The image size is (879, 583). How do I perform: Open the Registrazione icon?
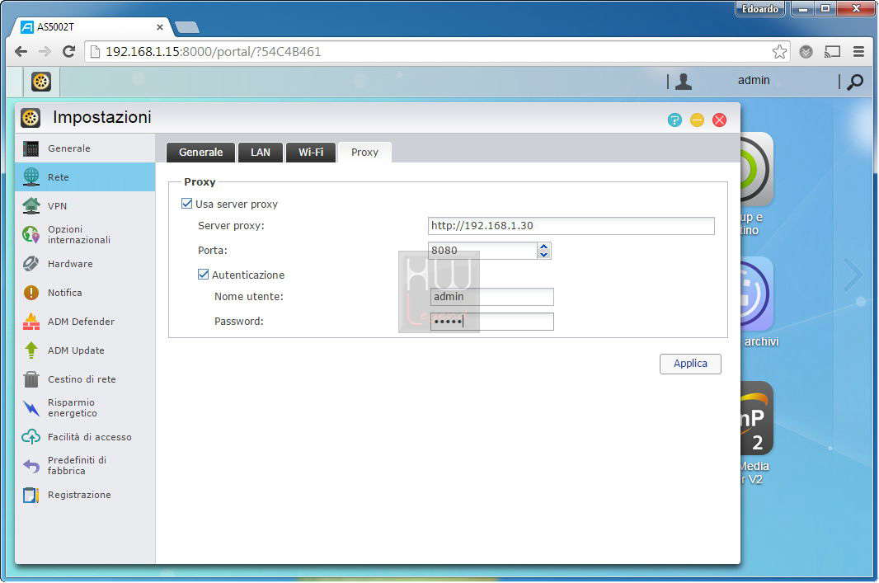pyautogui.click(x=31, y=495)
